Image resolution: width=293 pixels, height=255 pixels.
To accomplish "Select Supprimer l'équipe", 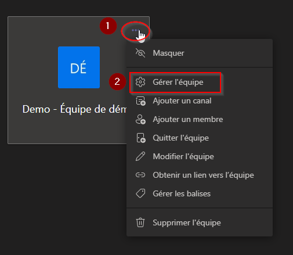I will 200,222.
